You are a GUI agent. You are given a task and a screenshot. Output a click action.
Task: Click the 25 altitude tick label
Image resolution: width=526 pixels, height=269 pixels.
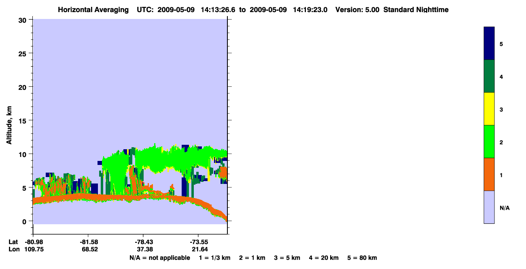[23, 53]
